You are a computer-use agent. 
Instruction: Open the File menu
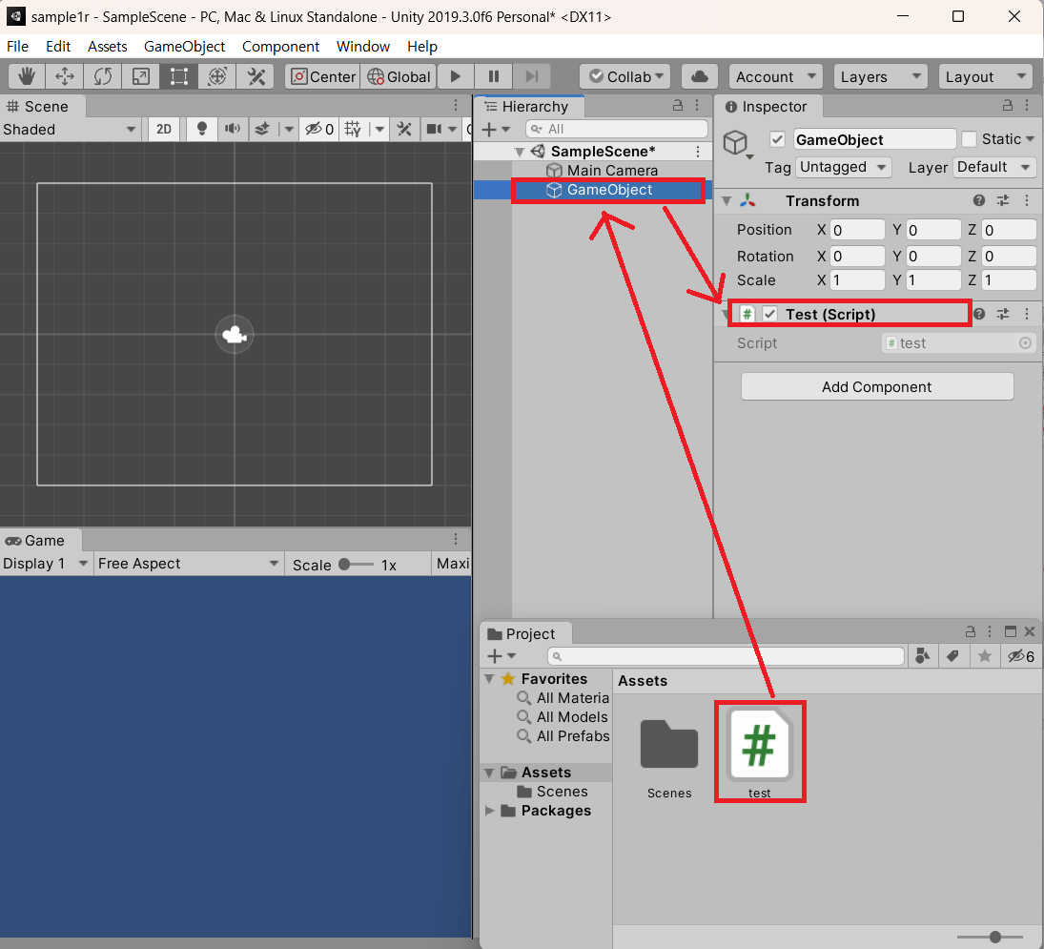click(17, 46)
